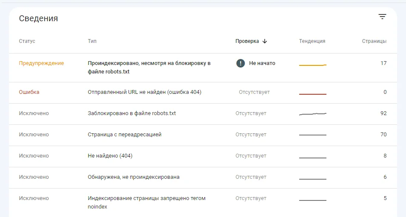Image resolution: width=406 pixels, height=217 pixels.
Task: Click the exclamation icon beside Не начато
Action: point(240,63)
